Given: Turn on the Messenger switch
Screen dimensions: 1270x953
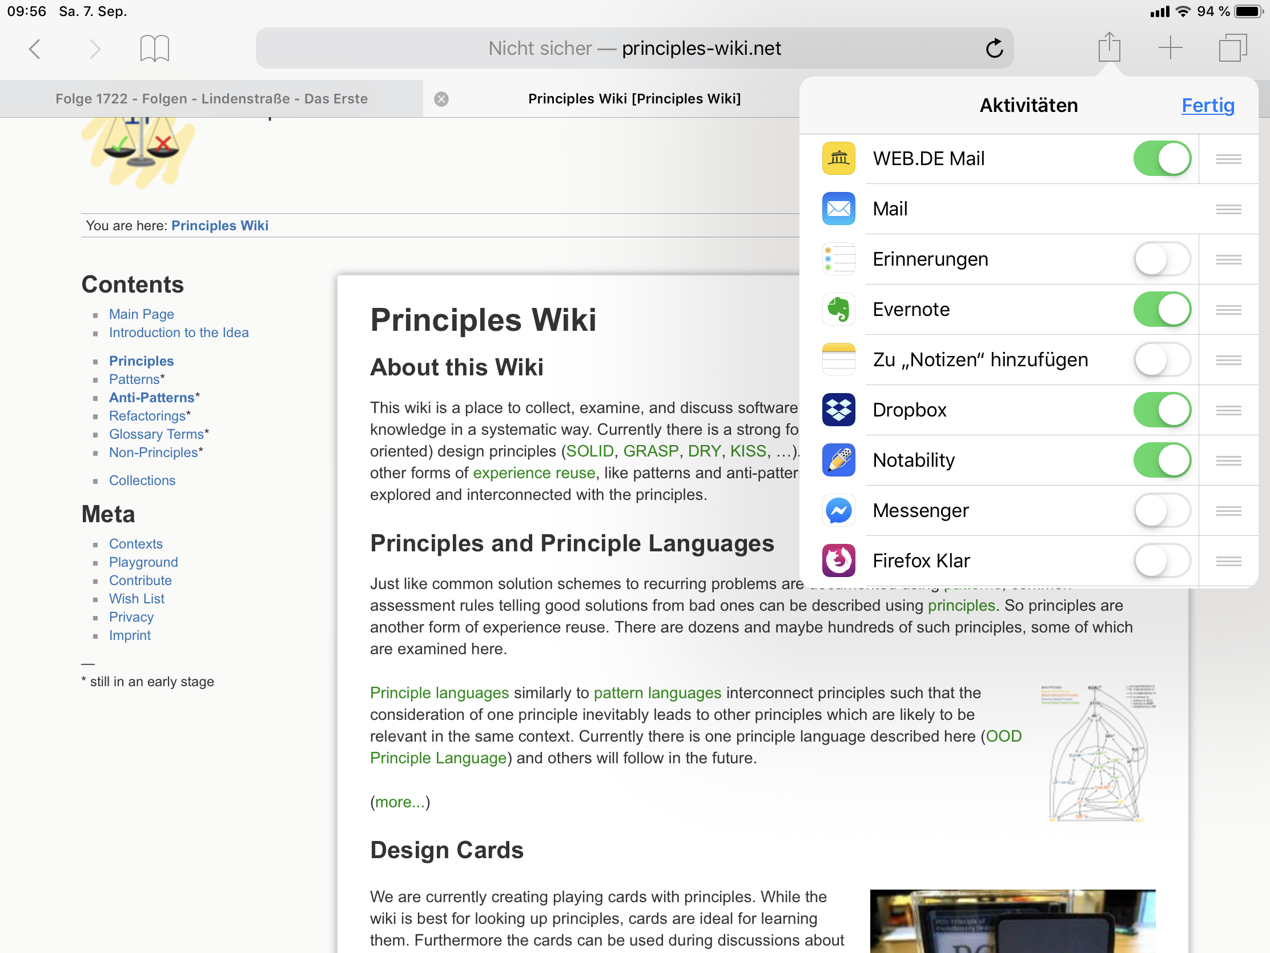Looking at the screenshot, I should [x=1162, y=510].
